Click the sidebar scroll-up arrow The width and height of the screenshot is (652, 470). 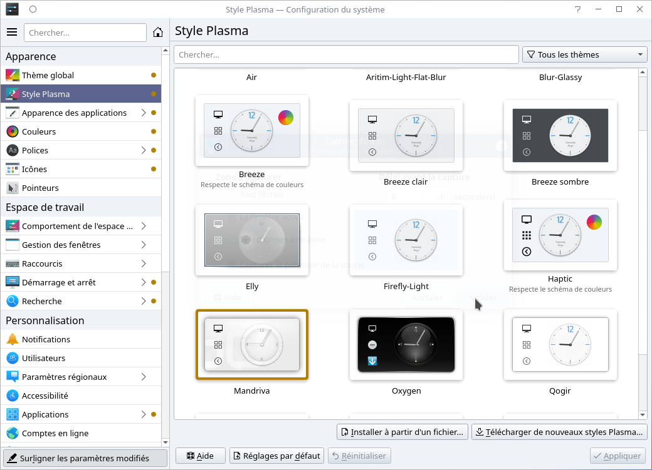tap(166, 51)
